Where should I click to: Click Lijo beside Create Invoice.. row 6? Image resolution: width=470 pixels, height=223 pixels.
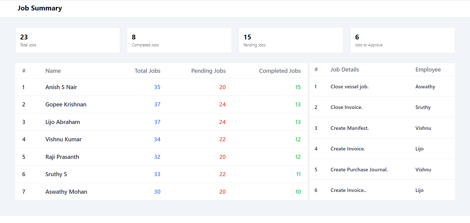[419, 190]
